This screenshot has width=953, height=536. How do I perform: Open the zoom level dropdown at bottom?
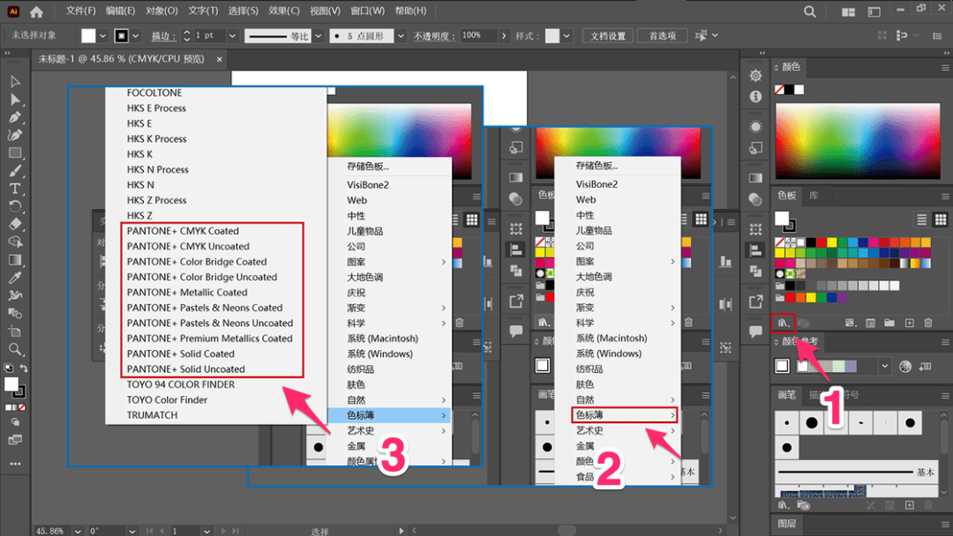pos(78,531)
